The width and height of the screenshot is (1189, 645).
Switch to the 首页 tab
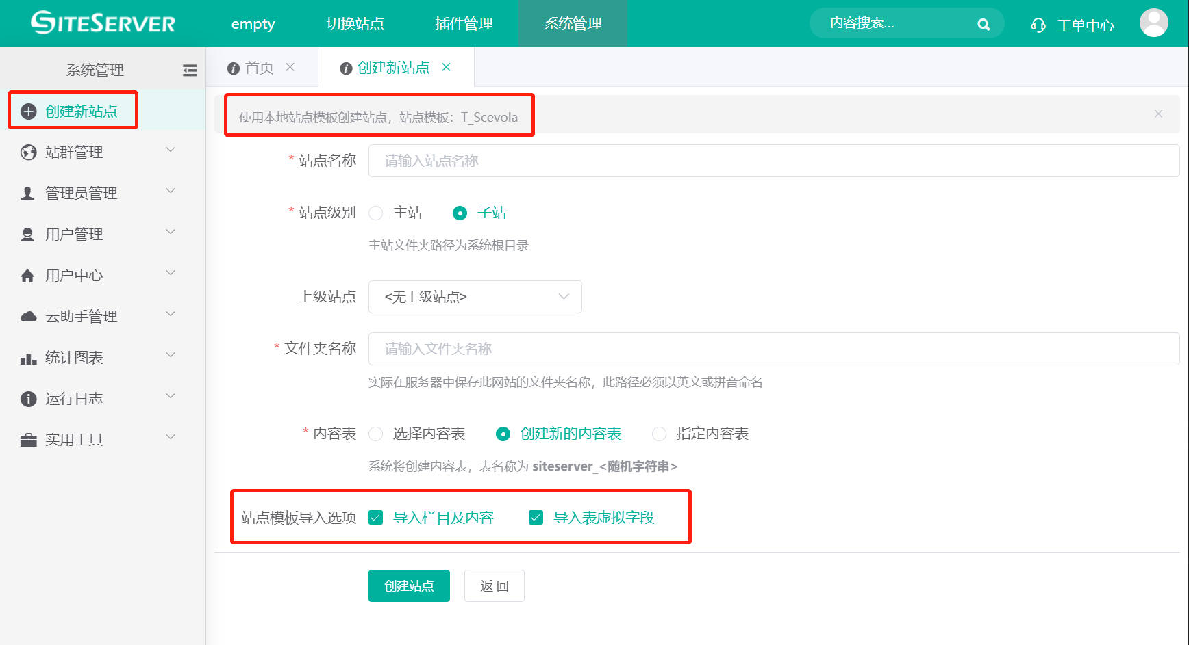point(258,67)
